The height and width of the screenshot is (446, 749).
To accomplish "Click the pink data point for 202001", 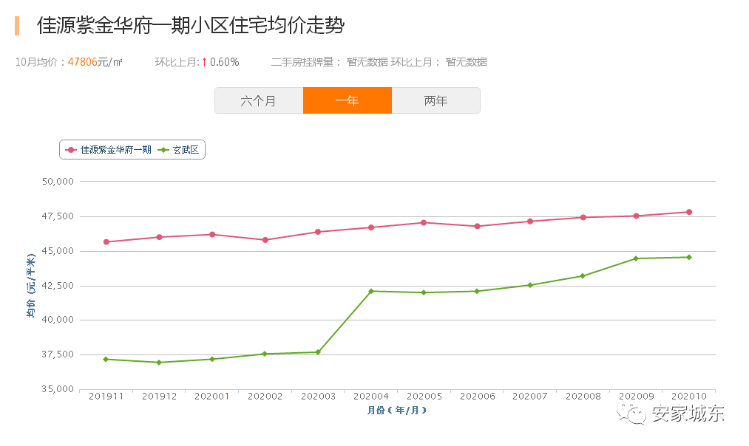I will 212,234.
